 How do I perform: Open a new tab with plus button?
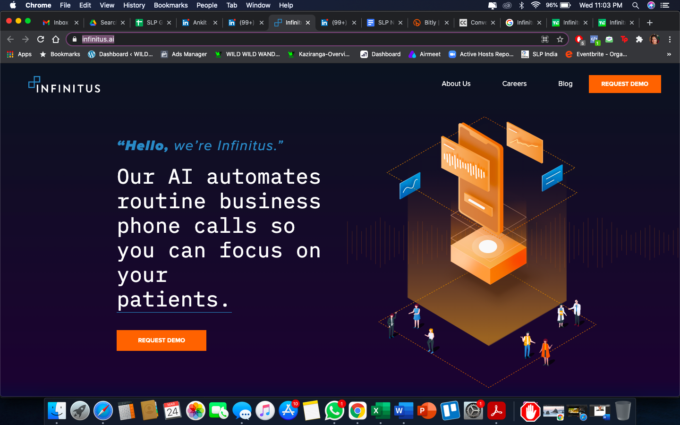(x=650, y=22)
